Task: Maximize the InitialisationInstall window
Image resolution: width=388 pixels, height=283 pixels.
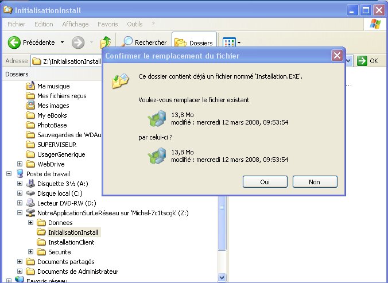Action: point(366,10)
